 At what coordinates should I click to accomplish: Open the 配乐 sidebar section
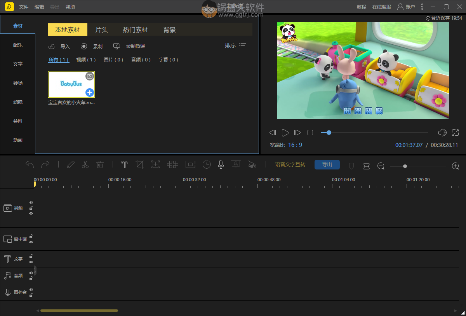point(18,45)
